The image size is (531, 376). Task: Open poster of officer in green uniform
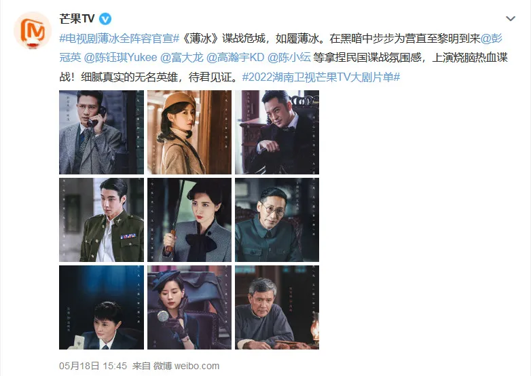pyautogui.click(x=101, y=220)
